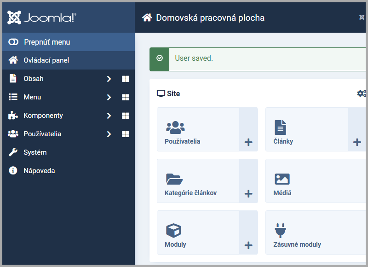
Task: Toggle the sidebar with Prepnúť menu
Action: tap(46, 41)
